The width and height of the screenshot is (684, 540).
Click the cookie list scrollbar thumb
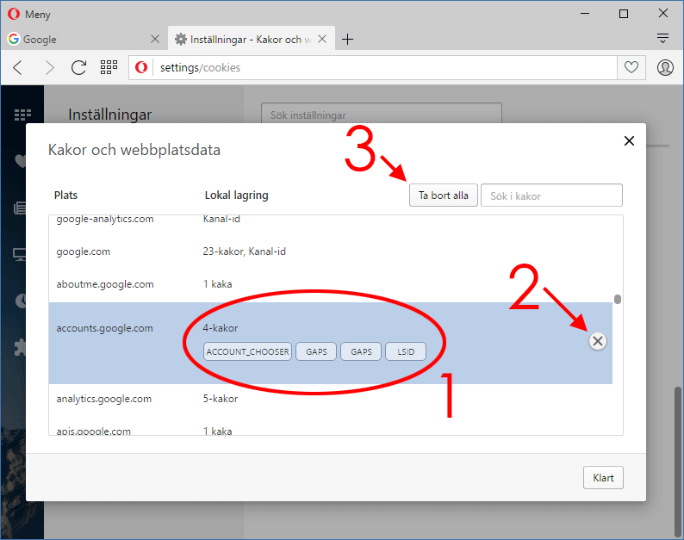coord(617,300)
